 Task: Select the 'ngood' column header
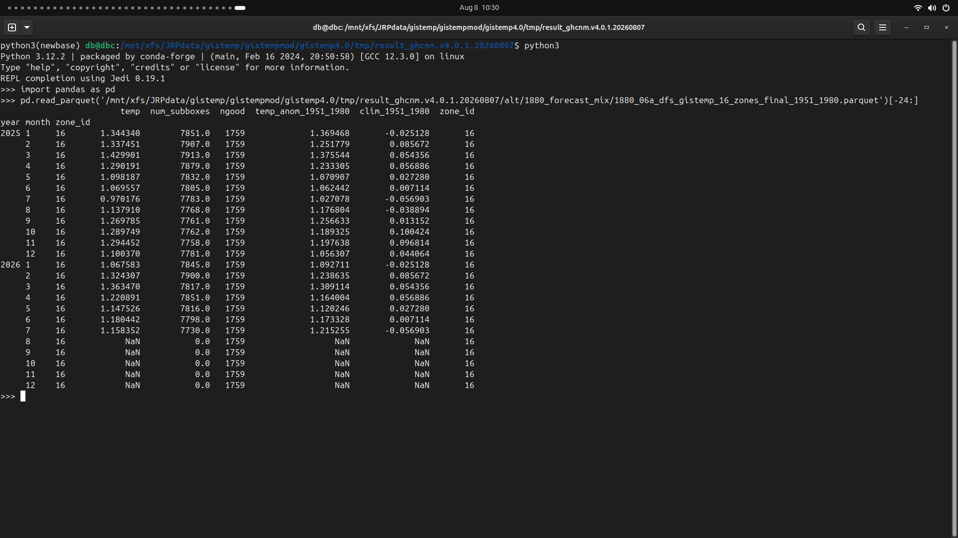pyautogui.click(x=233, y=111)
